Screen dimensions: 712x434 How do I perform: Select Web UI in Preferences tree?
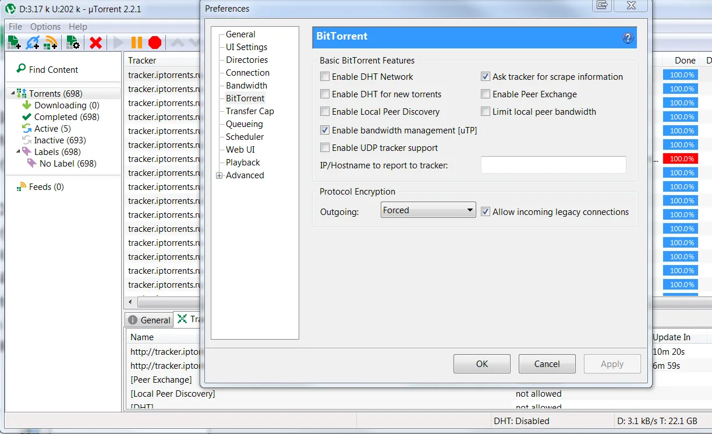(240, 150)
